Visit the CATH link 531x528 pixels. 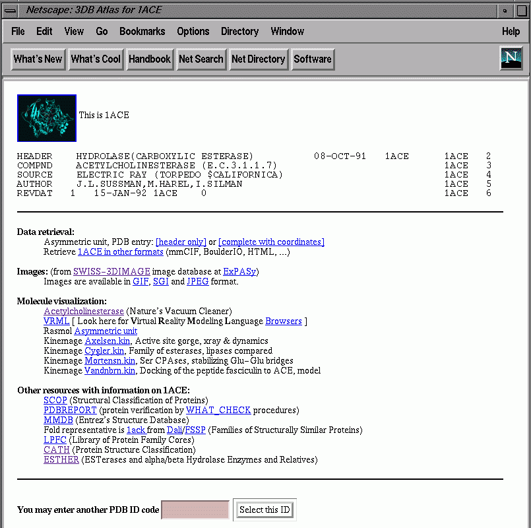tap(57, 449)
